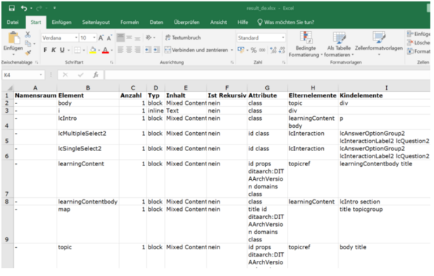Increase decimal places icon
Viewport: 434px width, 276px height.
273,51
